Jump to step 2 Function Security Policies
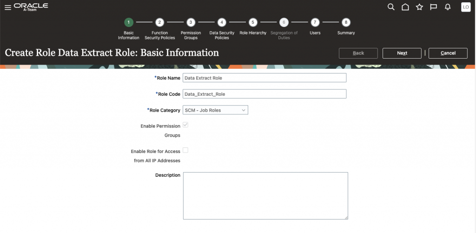The image size is (476, 233). 159,22
